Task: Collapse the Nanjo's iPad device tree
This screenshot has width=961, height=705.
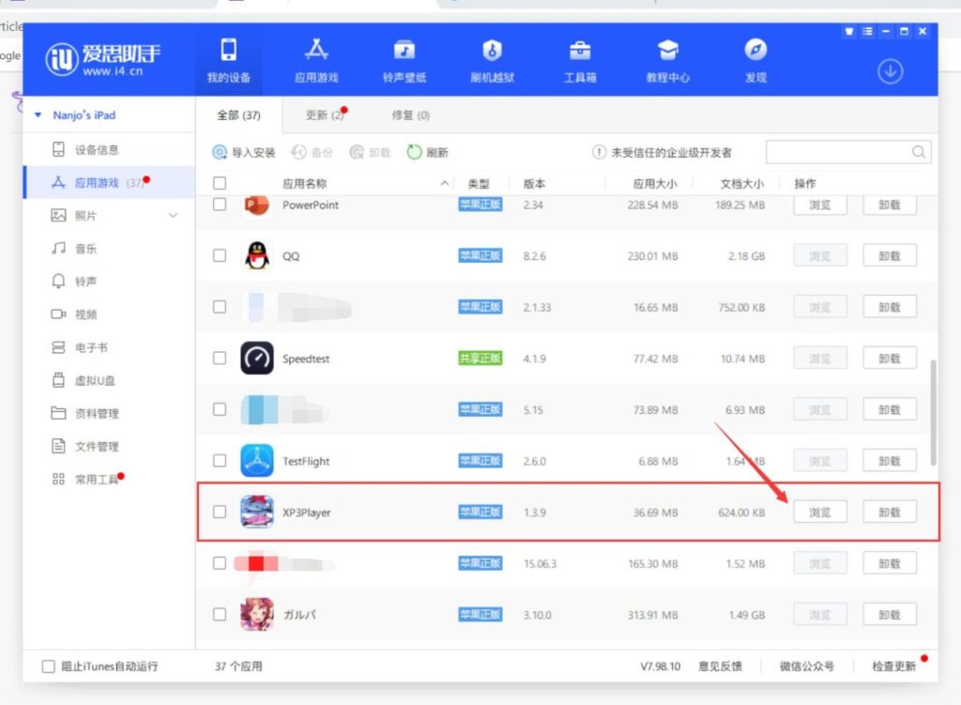Action: click(x=38, y=115)
